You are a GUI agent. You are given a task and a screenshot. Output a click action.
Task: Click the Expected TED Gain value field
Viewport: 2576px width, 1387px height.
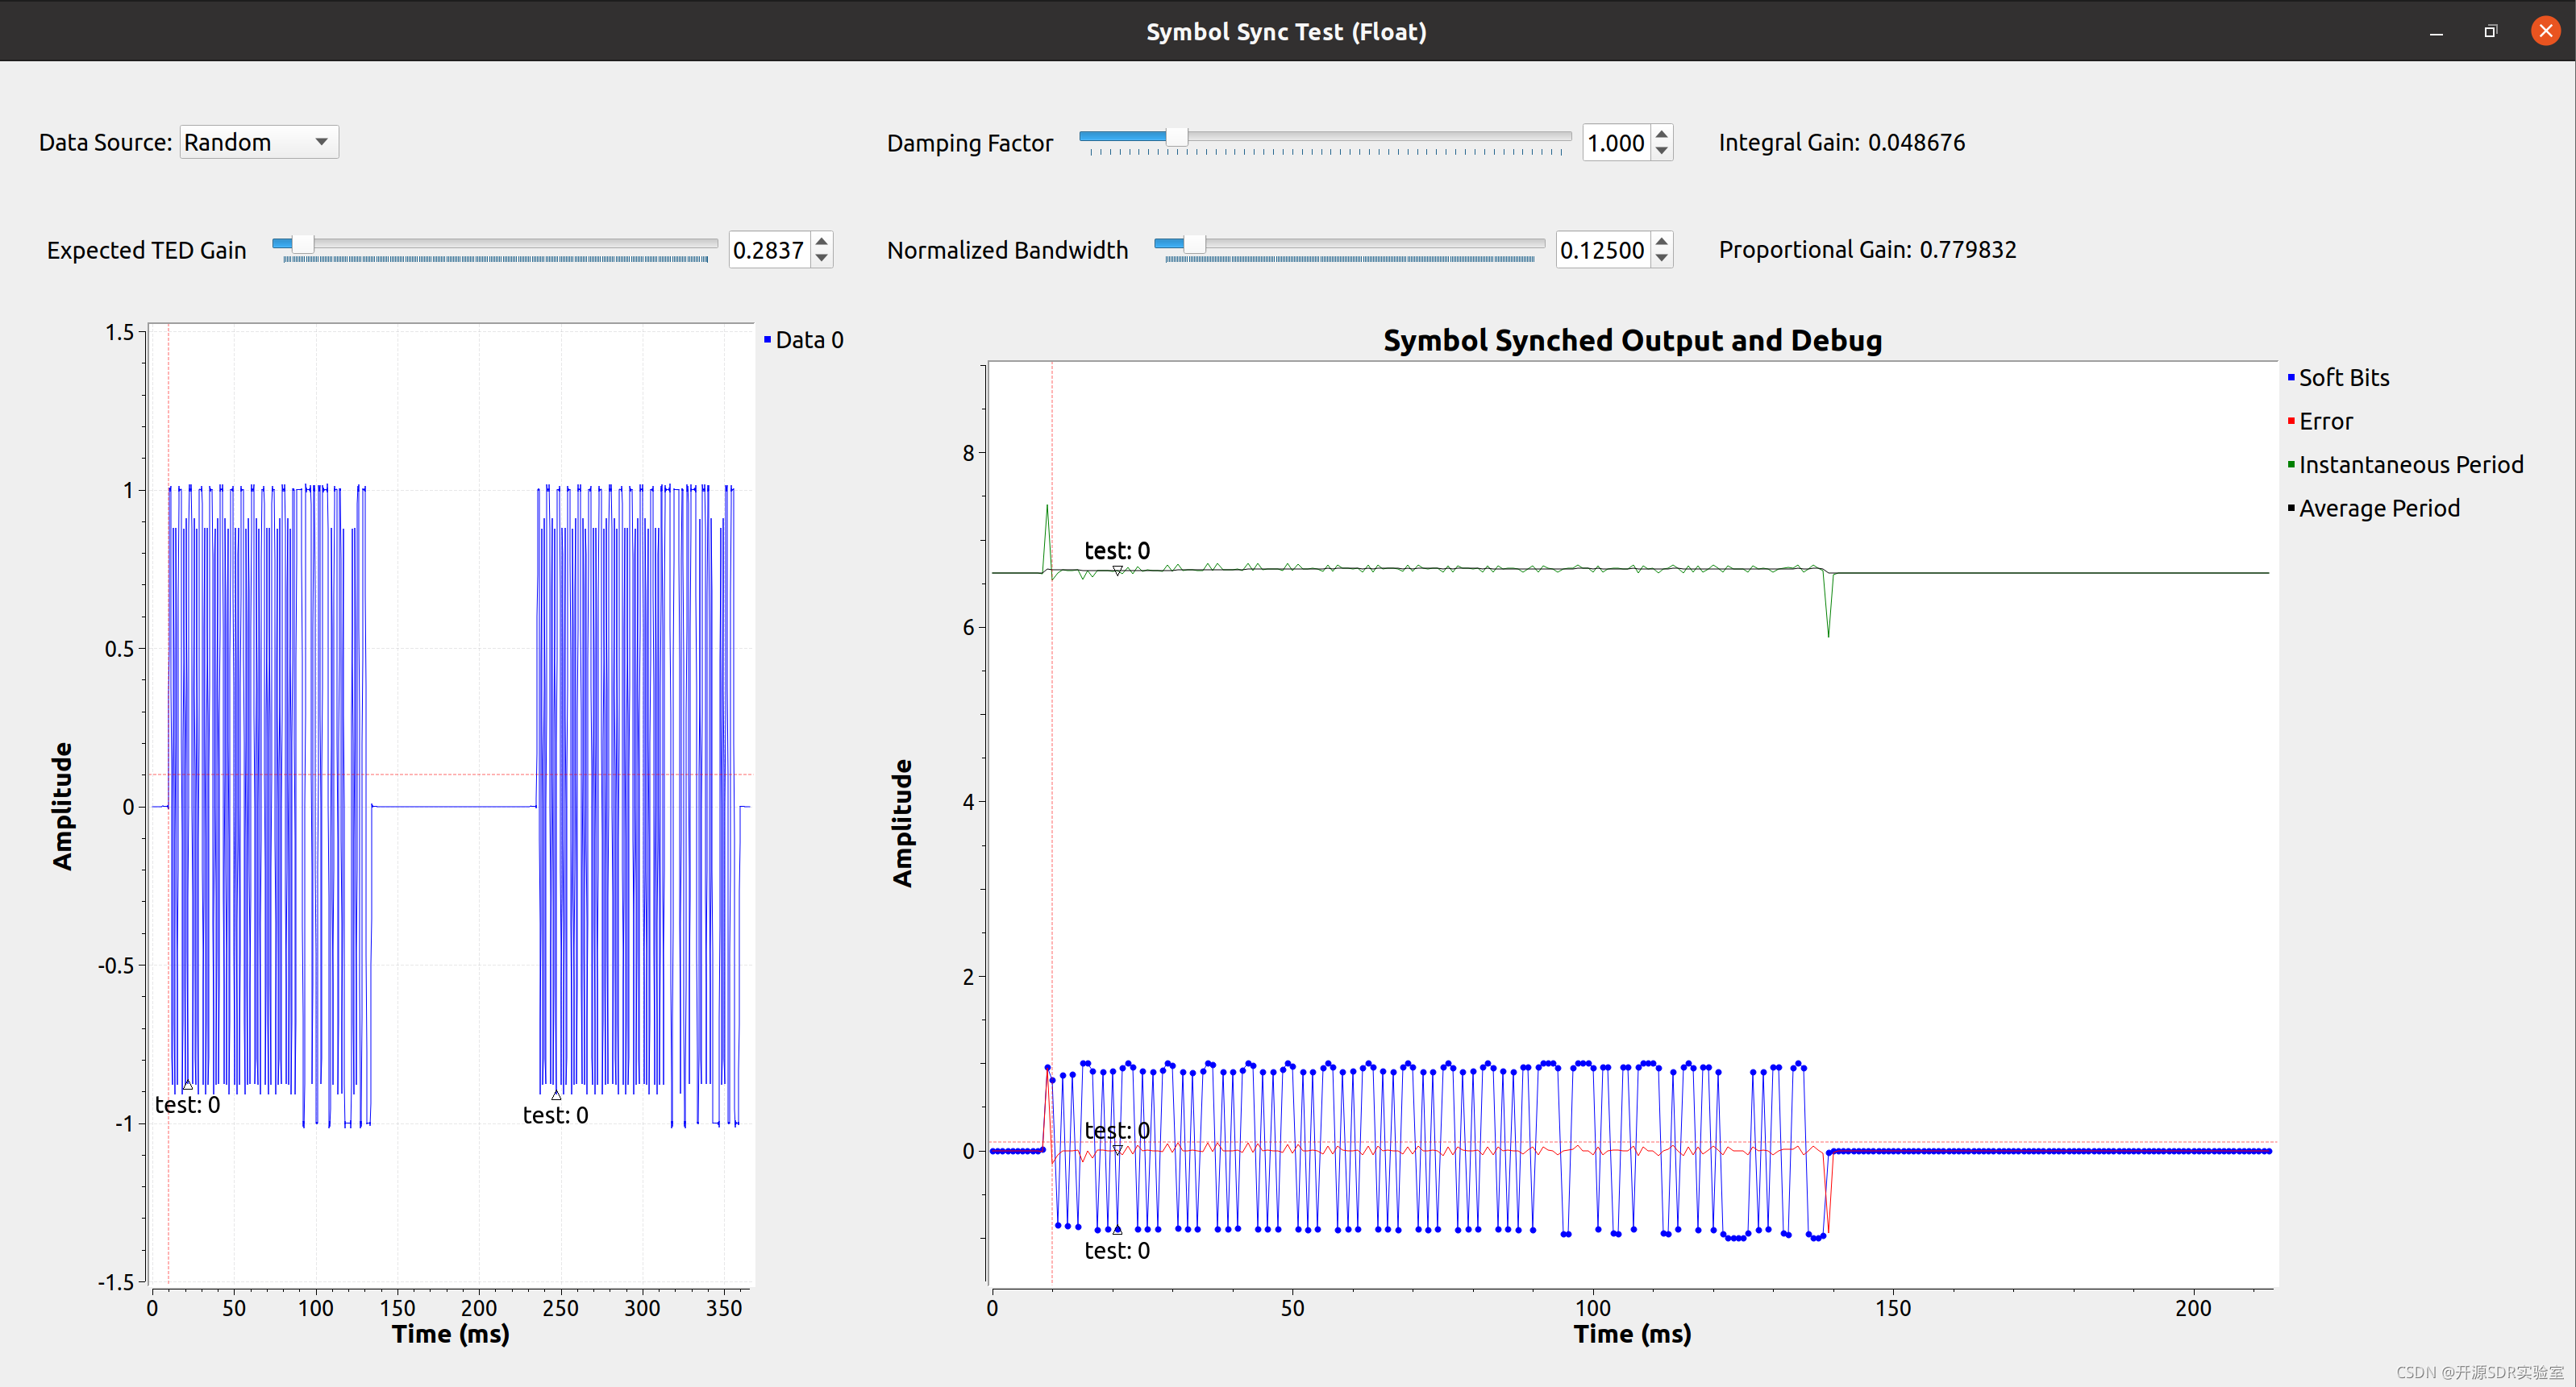[x=768, y=250]
